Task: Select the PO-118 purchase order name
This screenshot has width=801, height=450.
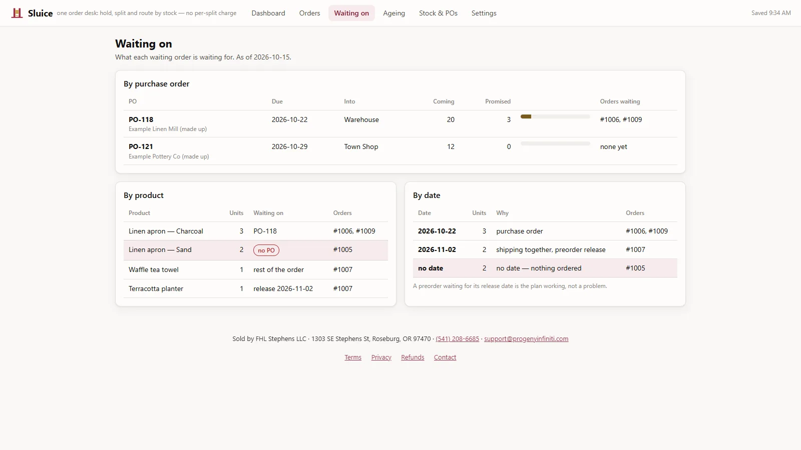Action: pyautogui.click(x=141, y=119)
